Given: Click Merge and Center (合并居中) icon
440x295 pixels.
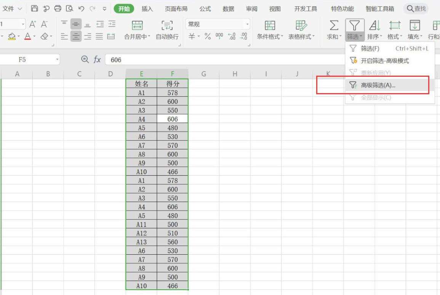Looking at the screenshot, I should pyautogui.click(x=137, y=25).
